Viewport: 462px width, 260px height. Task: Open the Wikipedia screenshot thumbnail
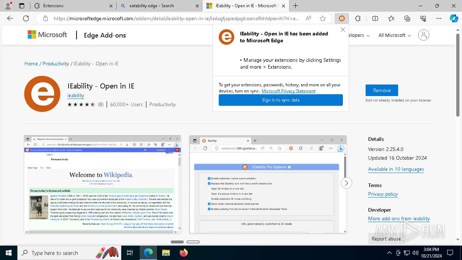point(103,185)
